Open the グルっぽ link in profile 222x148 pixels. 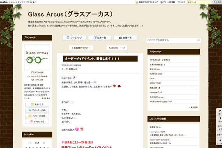40,80
